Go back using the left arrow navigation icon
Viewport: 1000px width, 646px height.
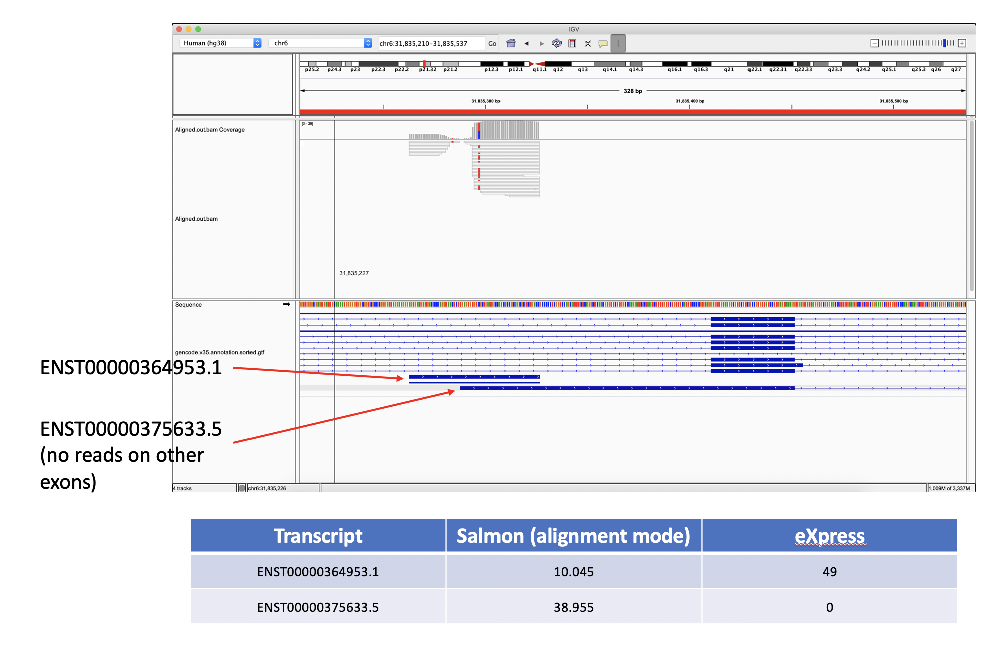pos(527,43)
